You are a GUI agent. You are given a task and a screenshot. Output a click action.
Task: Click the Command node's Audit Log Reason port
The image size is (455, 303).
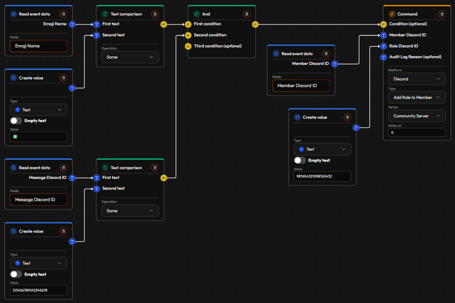point(383,57)
